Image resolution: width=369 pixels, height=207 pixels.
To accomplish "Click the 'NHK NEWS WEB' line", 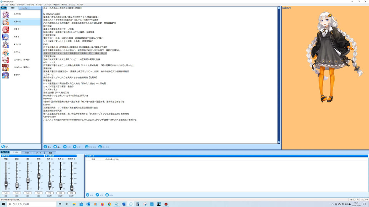I will 52,14.
